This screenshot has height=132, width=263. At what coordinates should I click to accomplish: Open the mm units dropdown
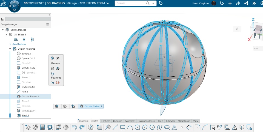(x=258, y=48)
